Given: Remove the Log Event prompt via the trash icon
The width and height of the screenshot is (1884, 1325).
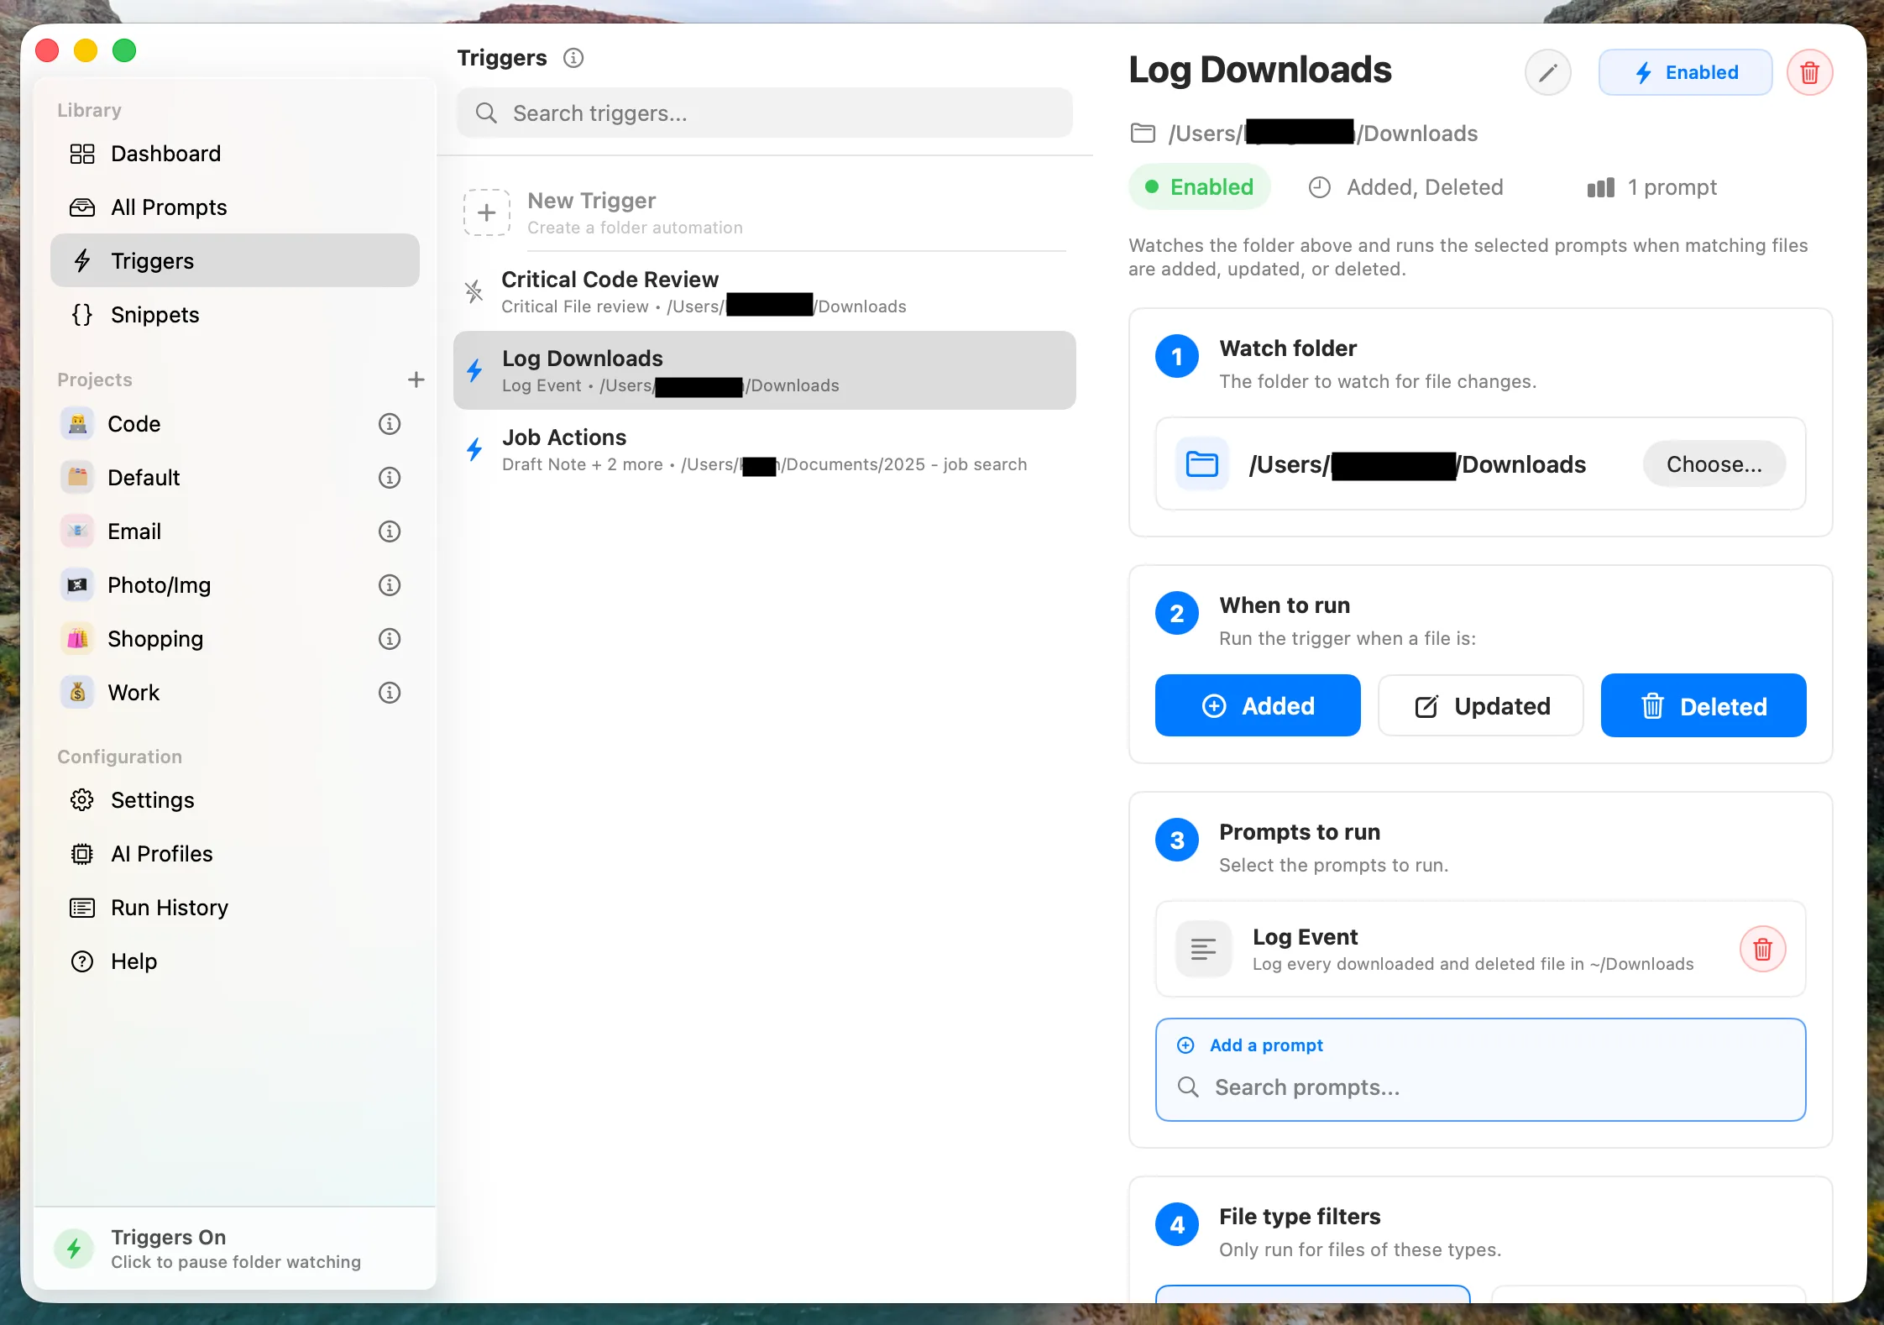Looking at the screenshot, I should pyautogui.click(x=1763, y=949).
